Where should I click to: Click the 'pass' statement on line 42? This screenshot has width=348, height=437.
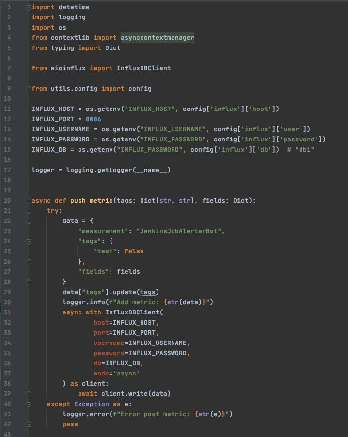(x=70, y=424)
